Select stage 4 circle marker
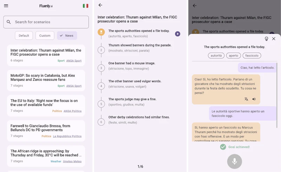Screen dimensions: 281x172 tap(101, 86)
